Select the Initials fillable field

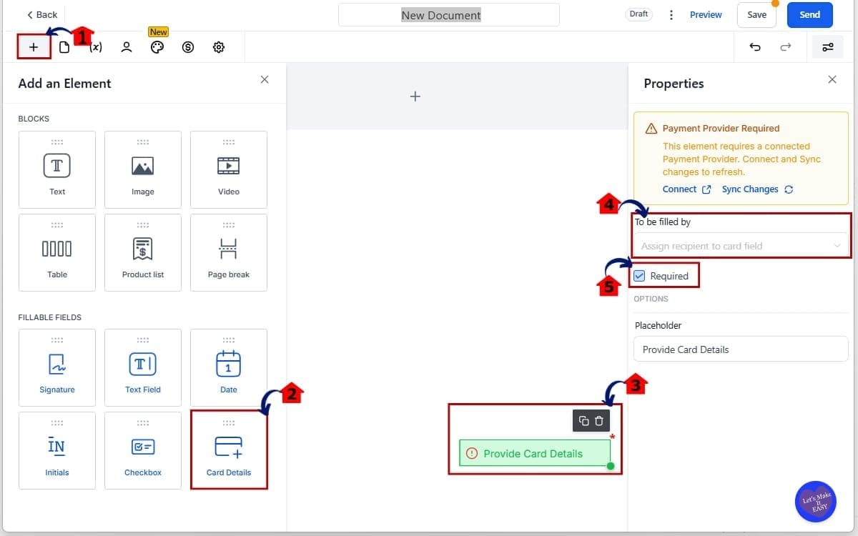click(x=57, y=450)
